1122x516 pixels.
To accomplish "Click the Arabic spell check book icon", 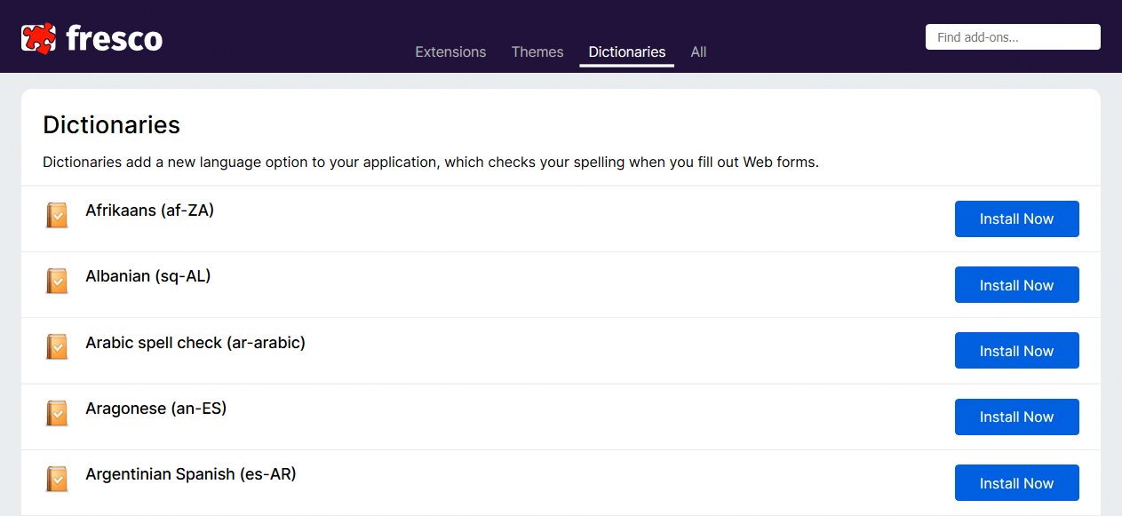I will click(x=57, y=347).
